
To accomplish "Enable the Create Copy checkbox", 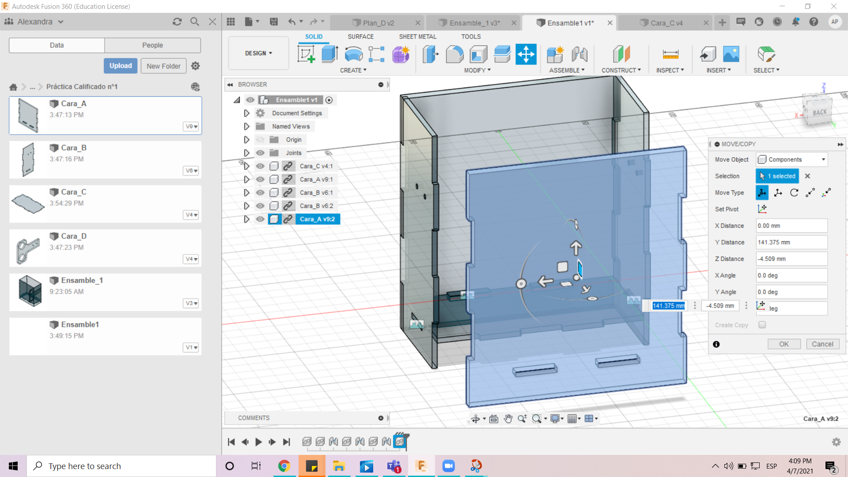I will 762,325.
